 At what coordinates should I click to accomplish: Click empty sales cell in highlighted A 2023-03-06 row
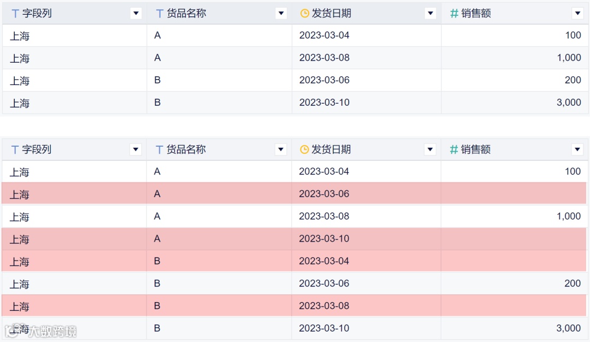[x=514, y=194]
